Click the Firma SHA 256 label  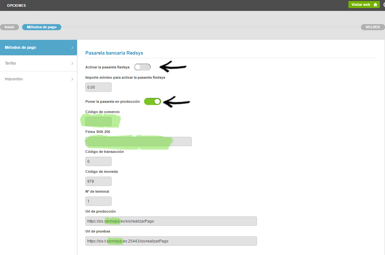pyautogui.click(x=98, y=132)
